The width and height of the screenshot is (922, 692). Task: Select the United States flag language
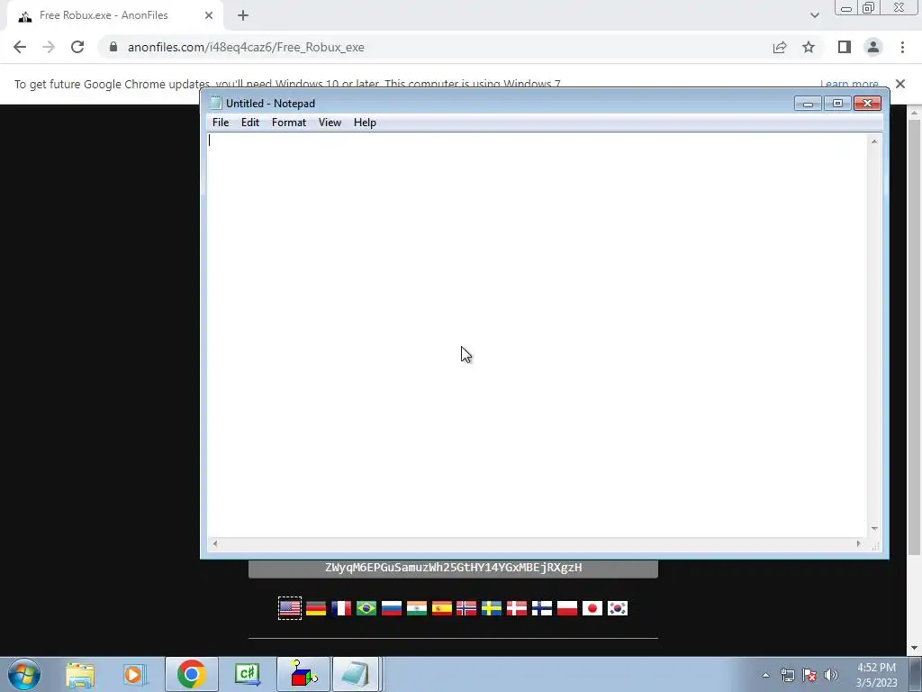coord(290,608)
